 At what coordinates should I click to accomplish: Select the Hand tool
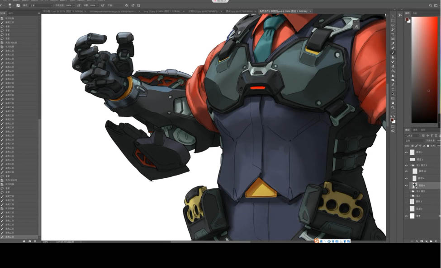pyautogui.click(x=393, y=103)
